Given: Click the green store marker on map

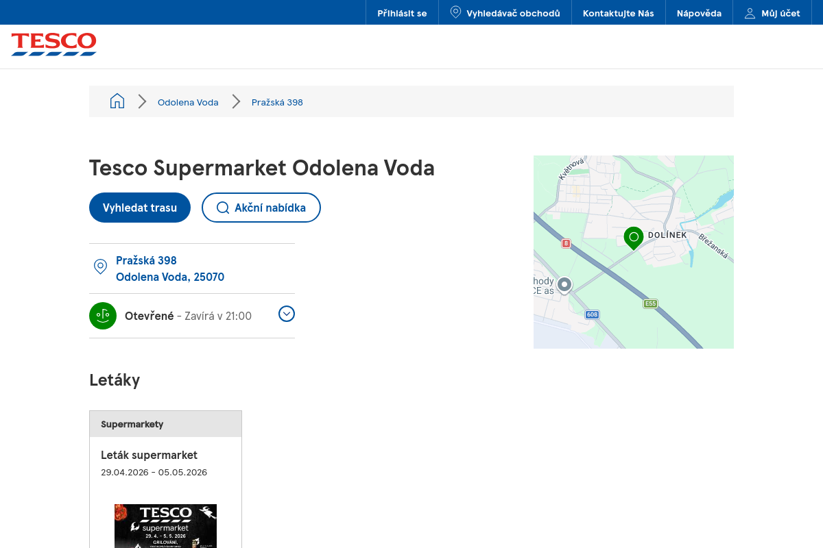Looking at the screenshot, I should point(634,238).
